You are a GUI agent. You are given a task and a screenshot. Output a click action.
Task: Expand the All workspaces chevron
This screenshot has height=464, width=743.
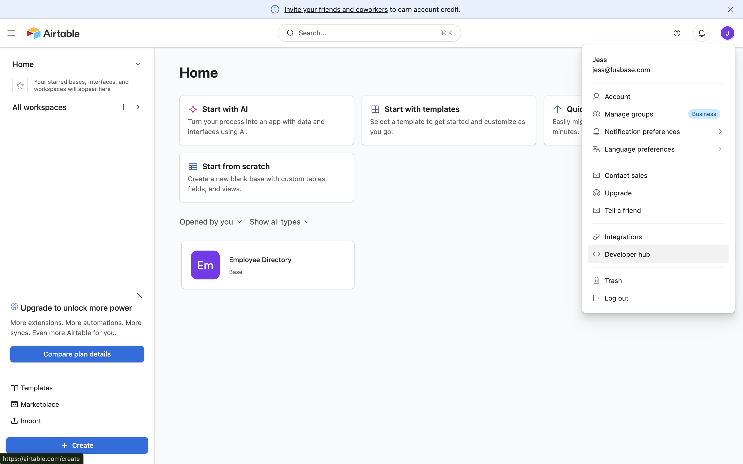click(138, 107)
